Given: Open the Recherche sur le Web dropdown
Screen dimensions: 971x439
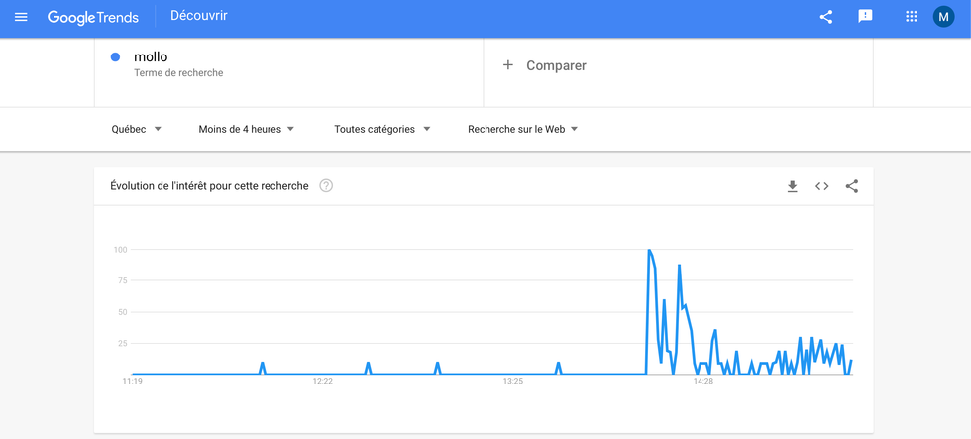Looking at the screenshot, I should click(x=522, y=129).
